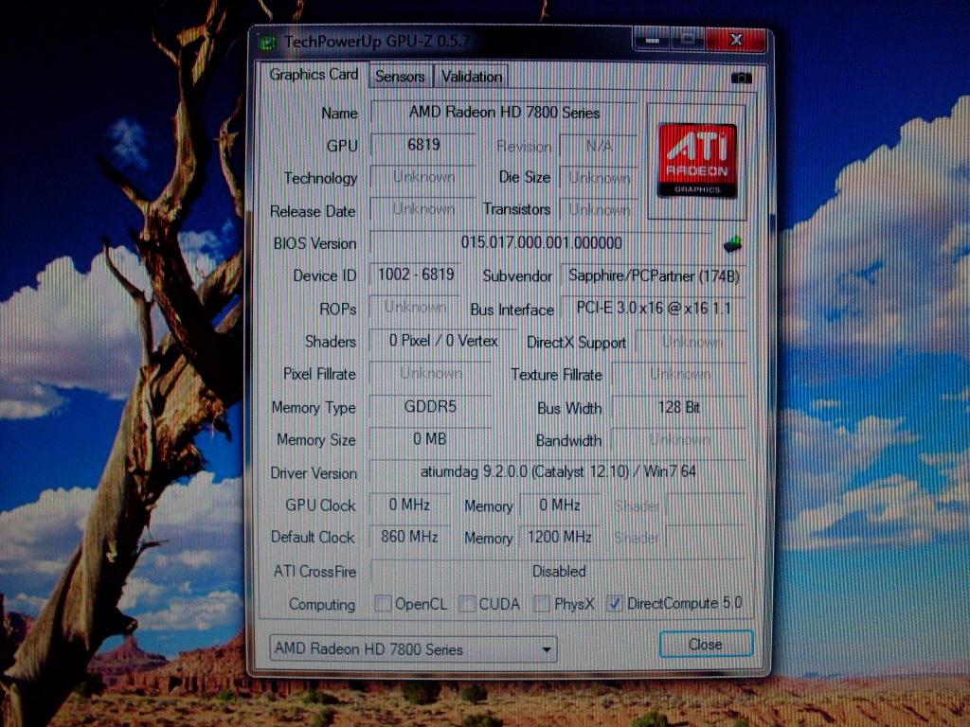Click the "Driver Version" label

314,473
